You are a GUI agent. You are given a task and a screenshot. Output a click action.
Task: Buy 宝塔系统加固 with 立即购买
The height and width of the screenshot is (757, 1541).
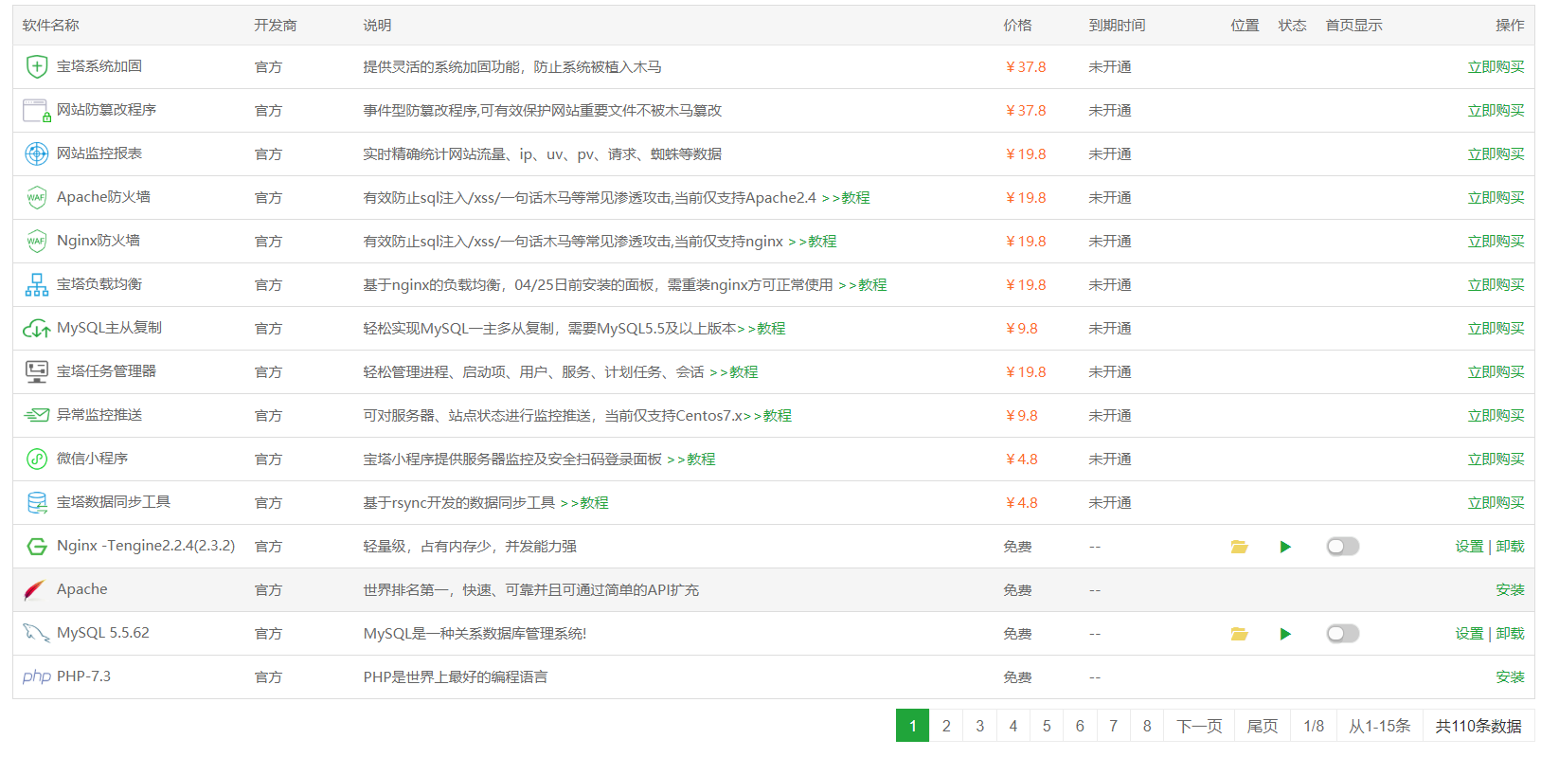pyautogui.click(x=1496, y=67)
